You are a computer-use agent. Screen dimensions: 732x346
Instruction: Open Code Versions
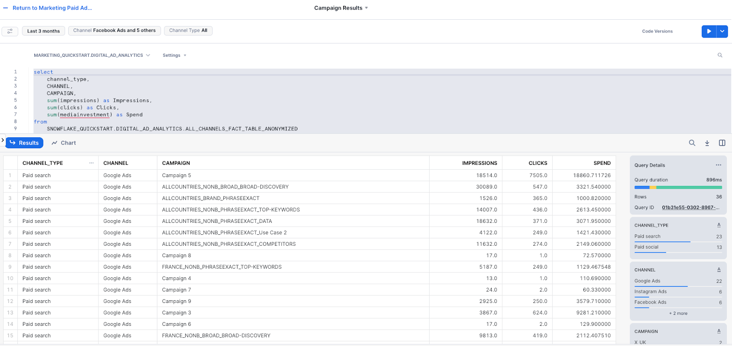click(x=657, y=31)
